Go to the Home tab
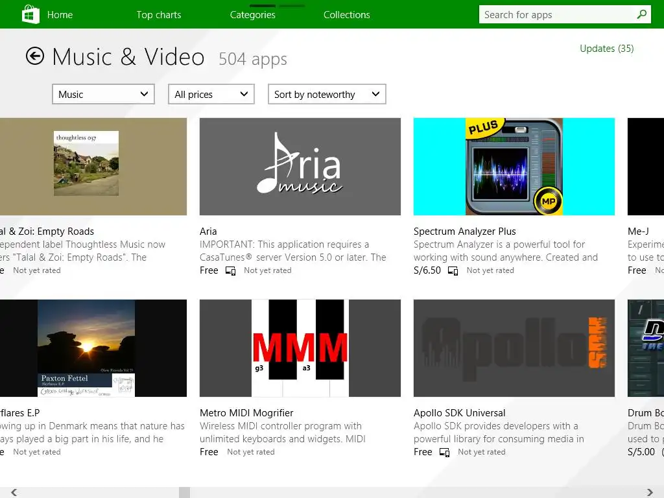The width and height of the screenshot is (664, 498). pos(60,15)
